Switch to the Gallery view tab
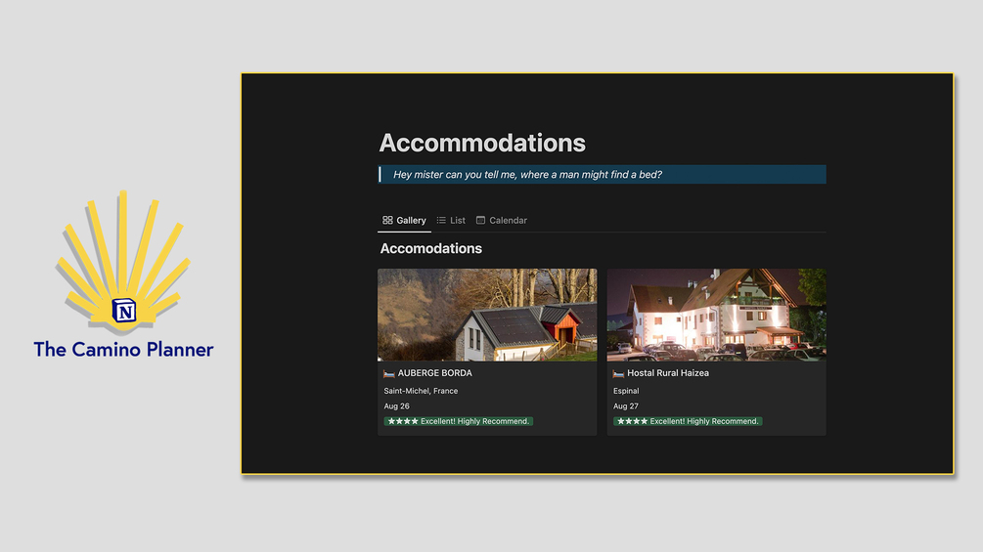The image size is (983, 552). (x=404, y=220)
